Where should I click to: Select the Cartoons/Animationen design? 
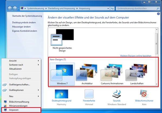pyautogui.click(x=112, y=74)
